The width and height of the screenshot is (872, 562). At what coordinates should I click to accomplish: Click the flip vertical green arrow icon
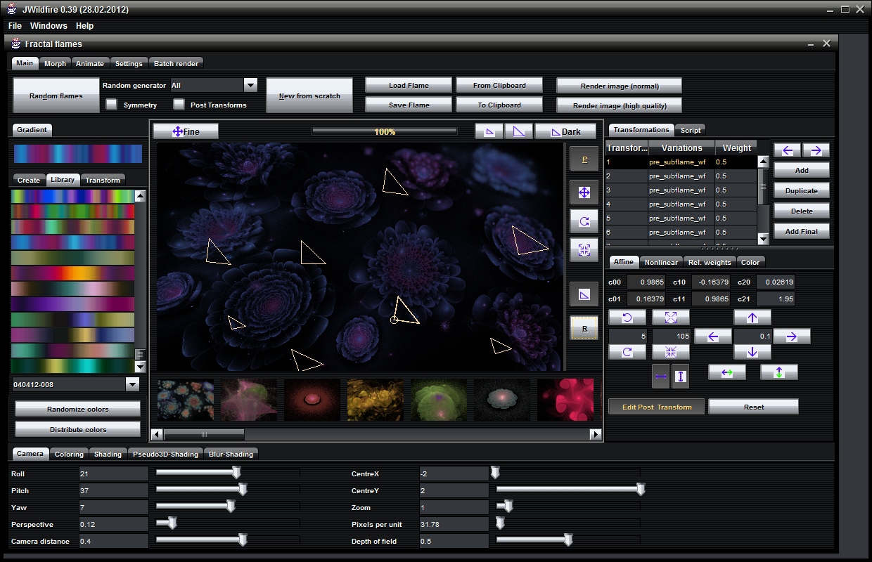click(x=778, y=372)
